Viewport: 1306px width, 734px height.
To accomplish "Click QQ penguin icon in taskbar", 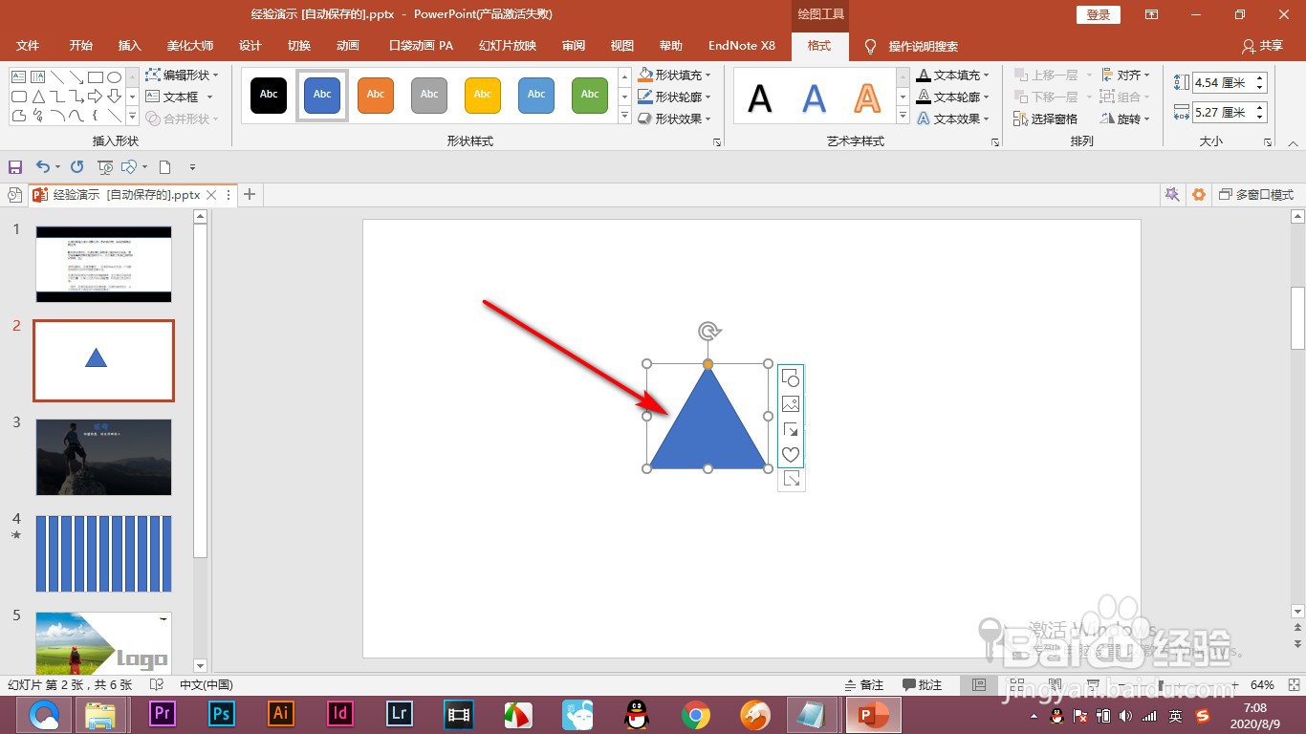I will click(x=636, y=714).
